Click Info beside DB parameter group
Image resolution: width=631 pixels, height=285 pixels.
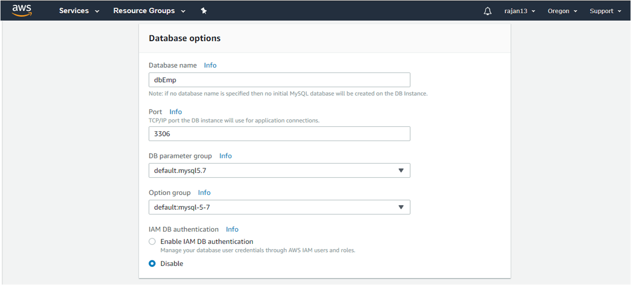[x=225, y=155]
